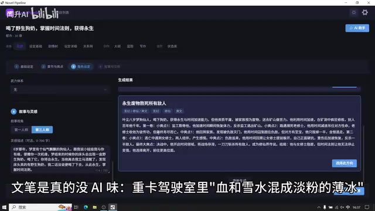The height and width of the screenshot is (211, 375).
Task: Open the 状态库 tab
Action: coord(172,46)
